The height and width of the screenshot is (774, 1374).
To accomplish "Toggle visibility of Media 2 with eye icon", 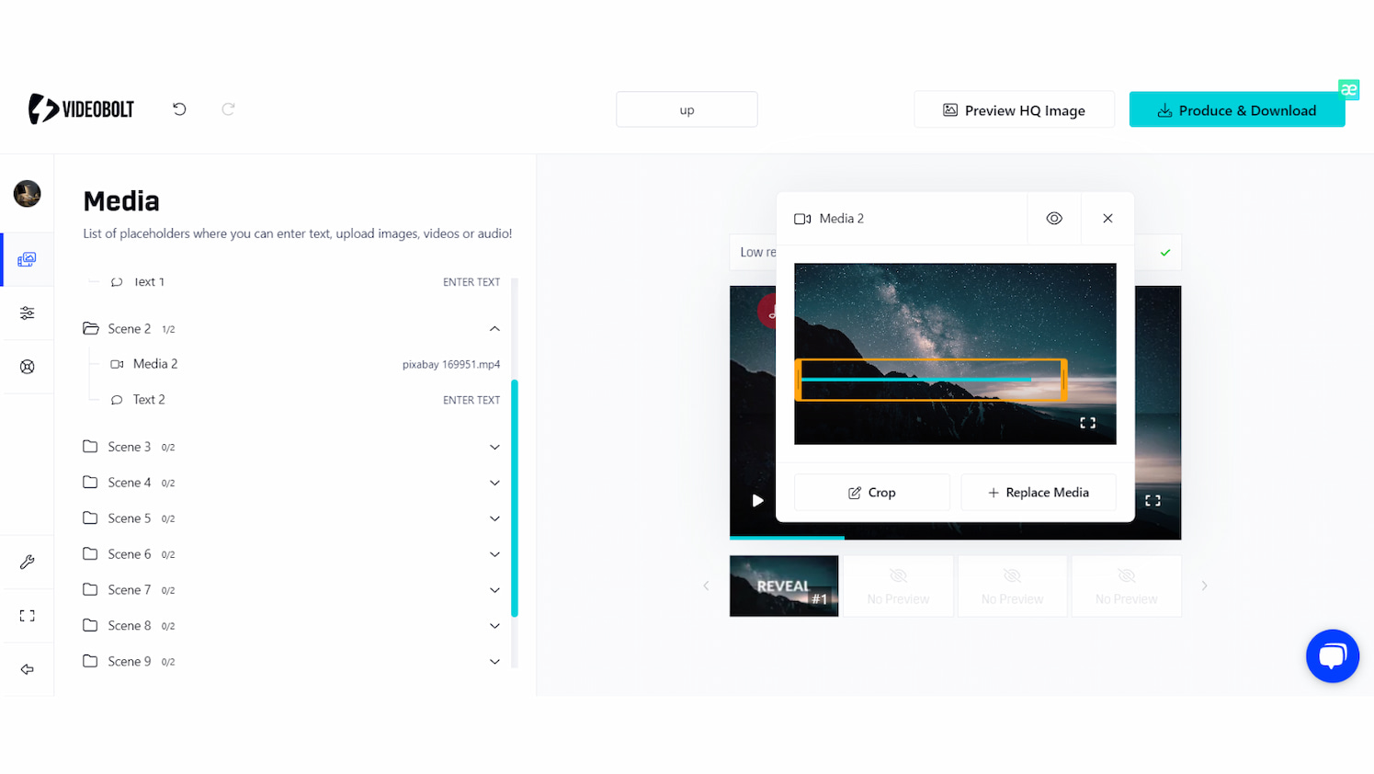I will coord(1053,219).
